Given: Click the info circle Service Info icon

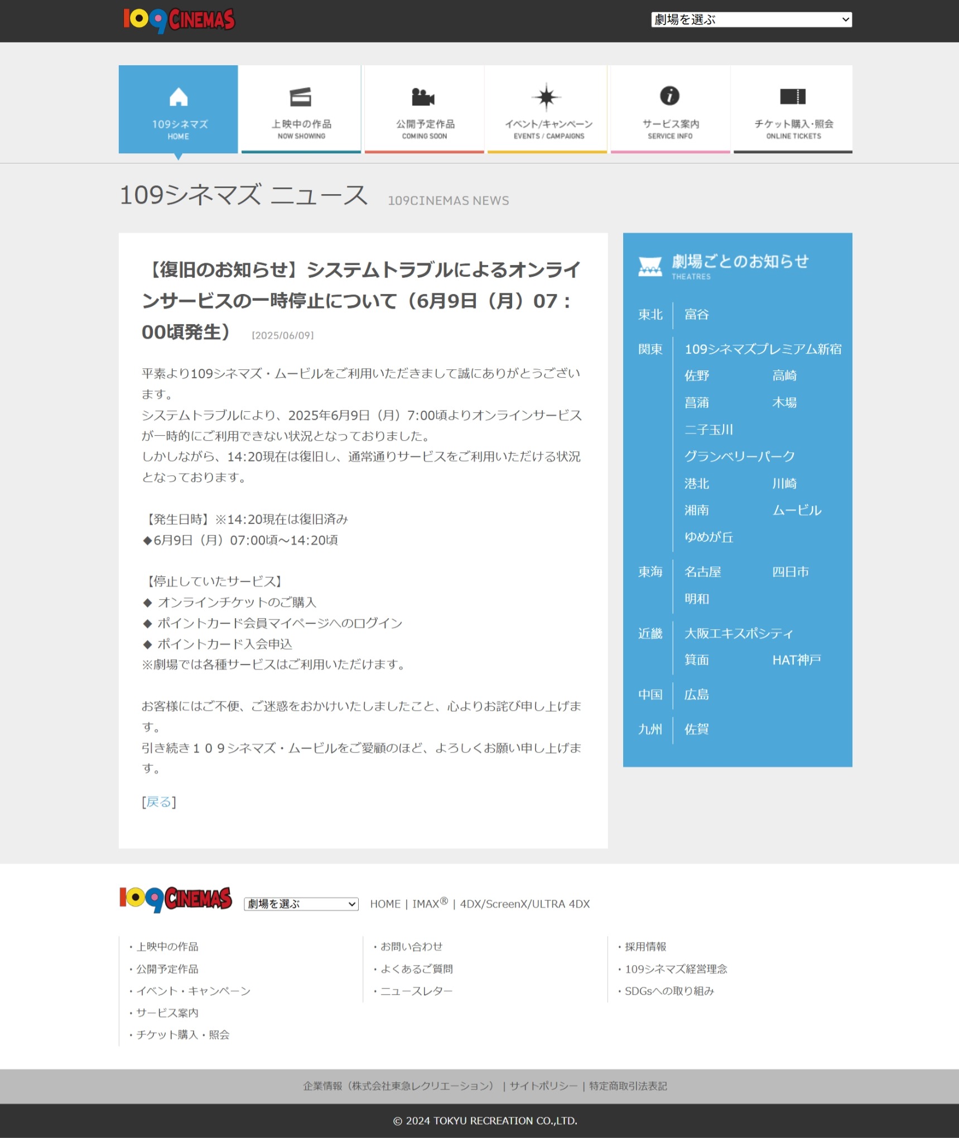Looking at the screenshot, I should coord(669,95).
